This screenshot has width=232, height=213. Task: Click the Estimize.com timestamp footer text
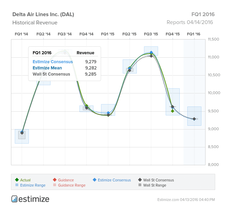point(186,200)
